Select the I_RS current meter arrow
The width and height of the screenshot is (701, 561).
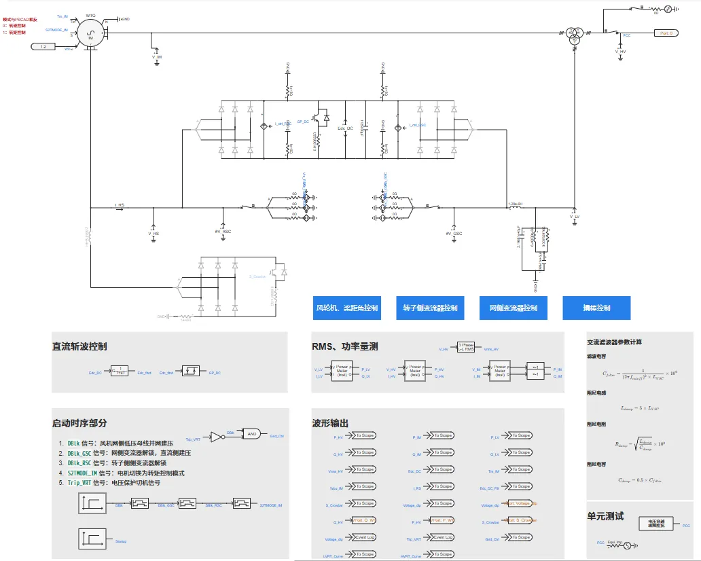coord(120,206)
